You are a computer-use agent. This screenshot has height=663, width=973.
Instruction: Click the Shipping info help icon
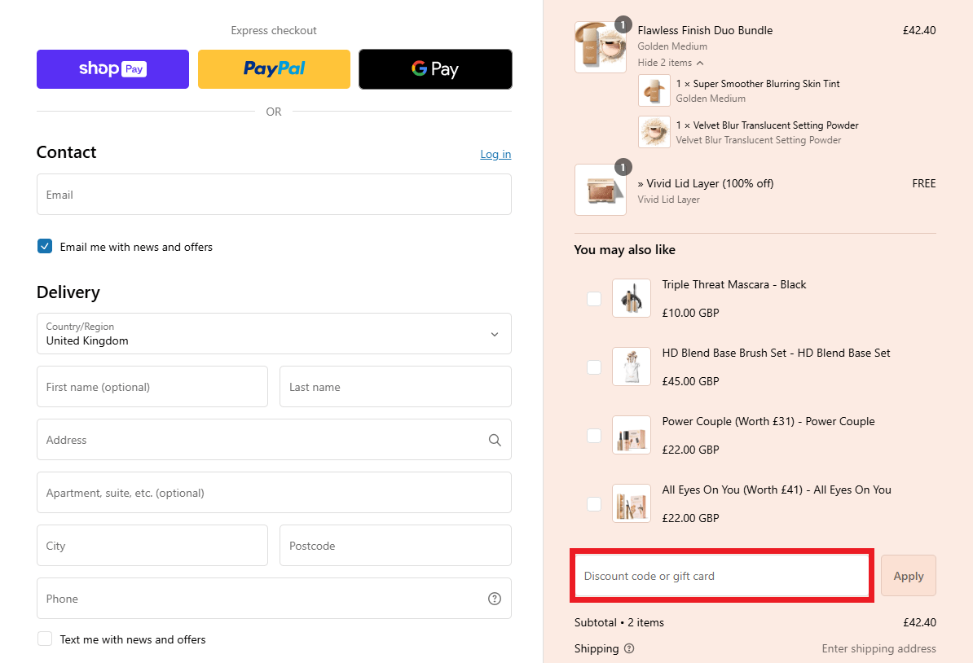point(628,648)
